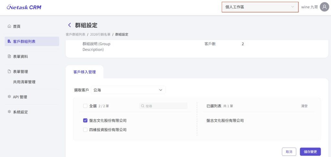
Task: Click the 搜尋 search field
Action: pos(163,106)
